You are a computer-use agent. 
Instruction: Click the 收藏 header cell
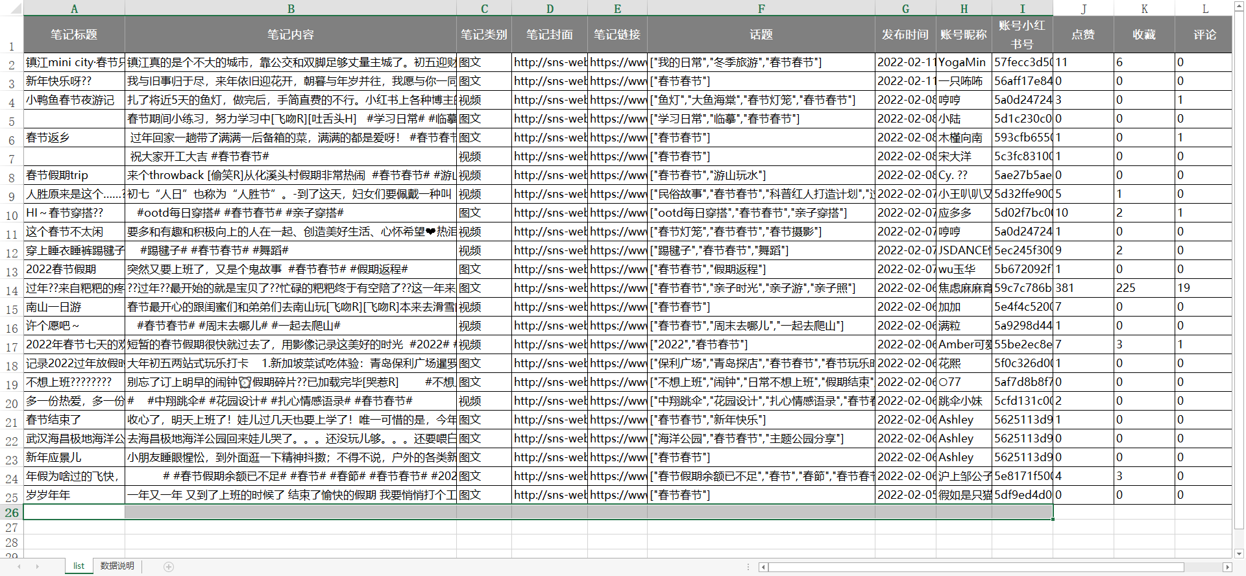pyautogui.click(x=1144, y=34)
